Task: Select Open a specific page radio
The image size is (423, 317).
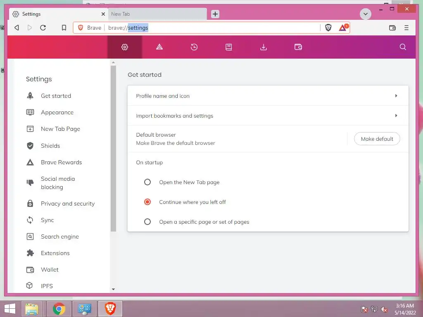Action: (147, 222)
